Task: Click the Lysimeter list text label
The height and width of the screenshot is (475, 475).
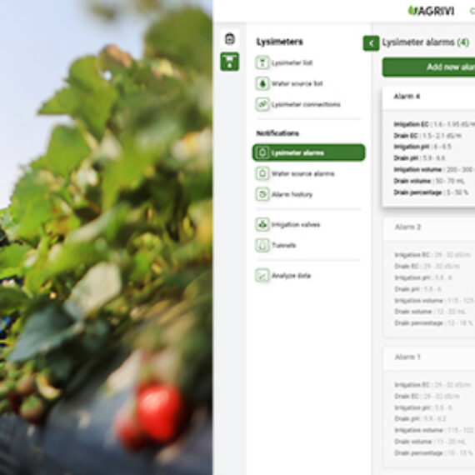Action: pos(292,63)
